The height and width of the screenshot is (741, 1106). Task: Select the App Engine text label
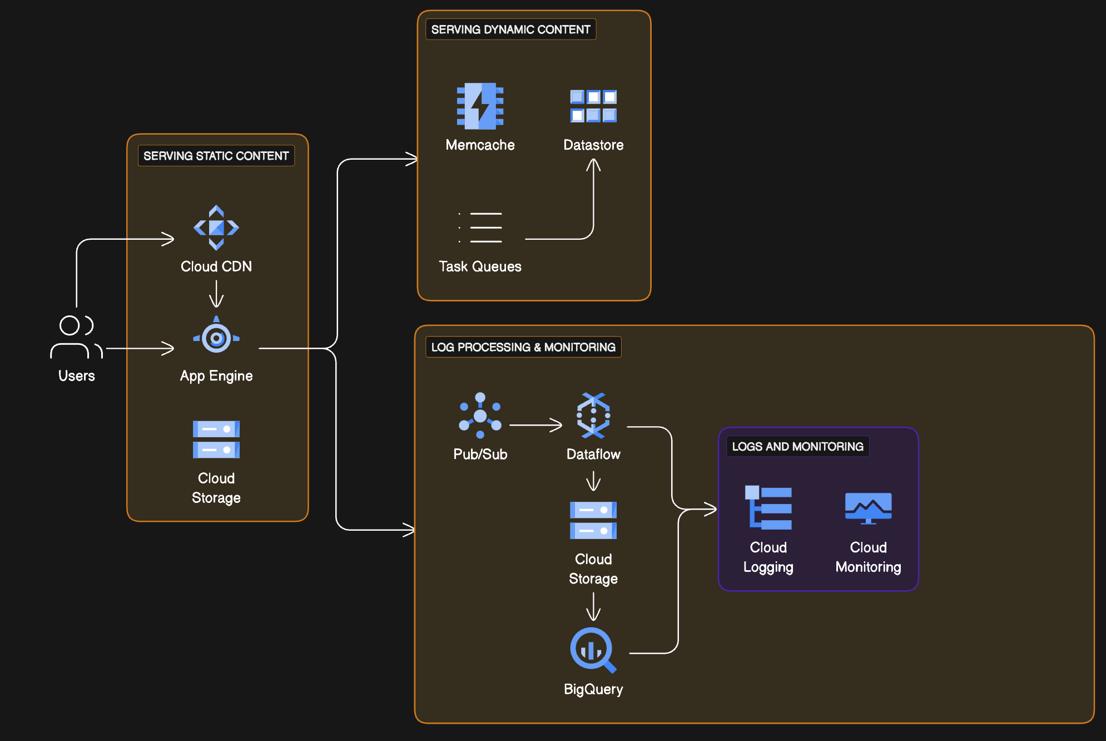[216, 376]
